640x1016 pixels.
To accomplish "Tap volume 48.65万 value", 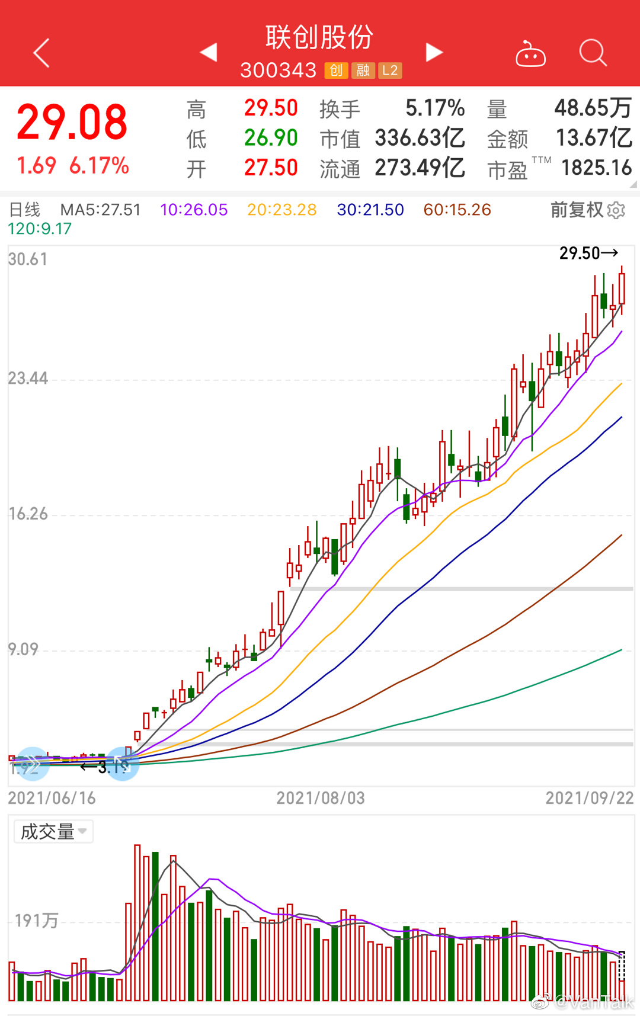I will click(593, 108).
